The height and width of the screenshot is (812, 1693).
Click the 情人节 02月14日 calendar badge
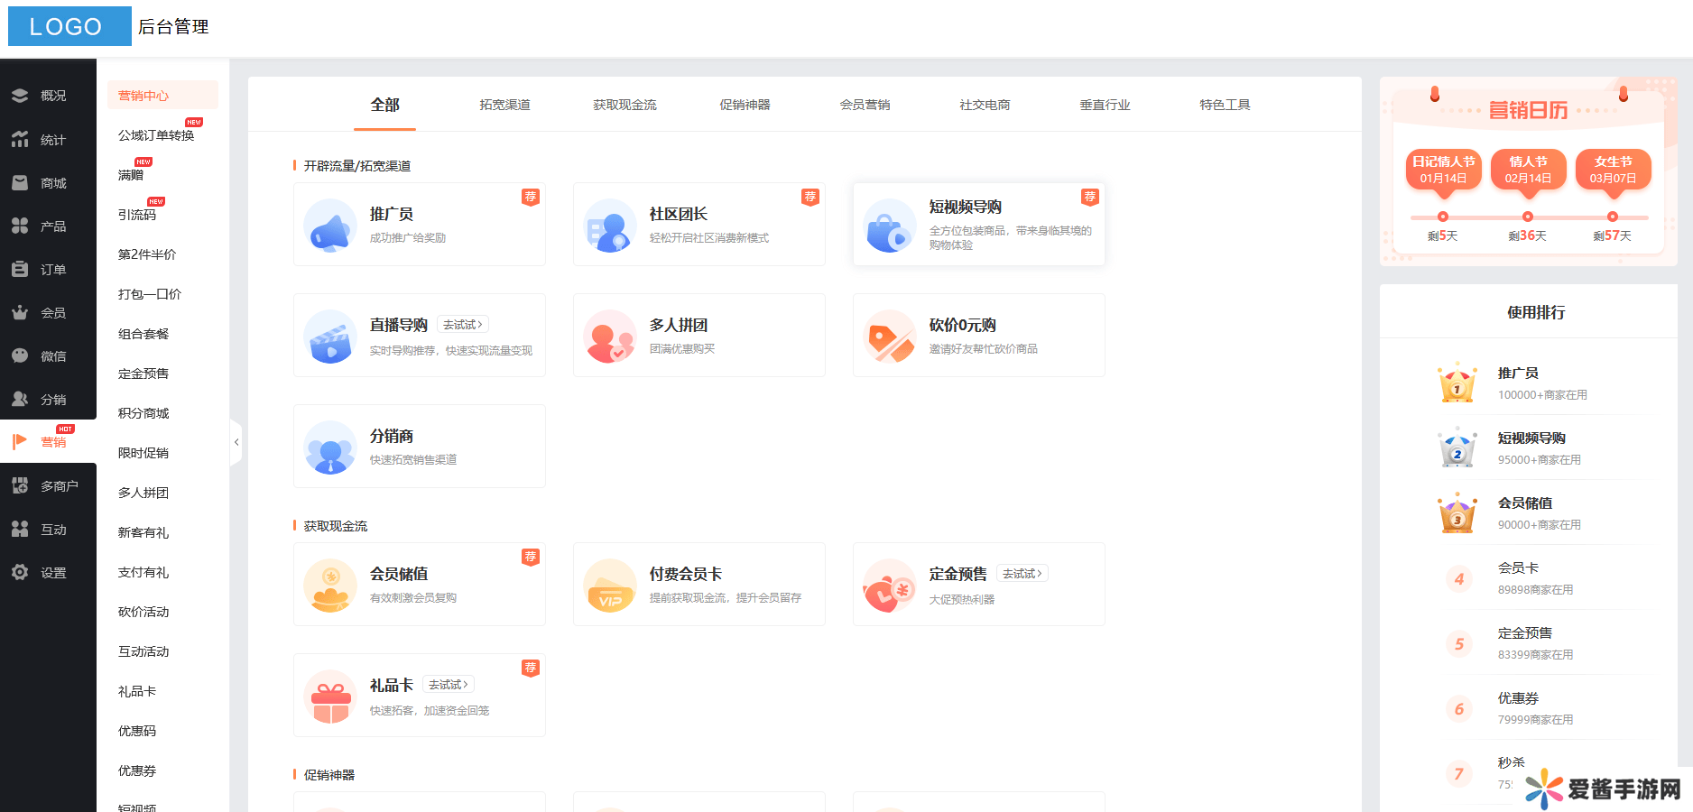point(1528,170)
